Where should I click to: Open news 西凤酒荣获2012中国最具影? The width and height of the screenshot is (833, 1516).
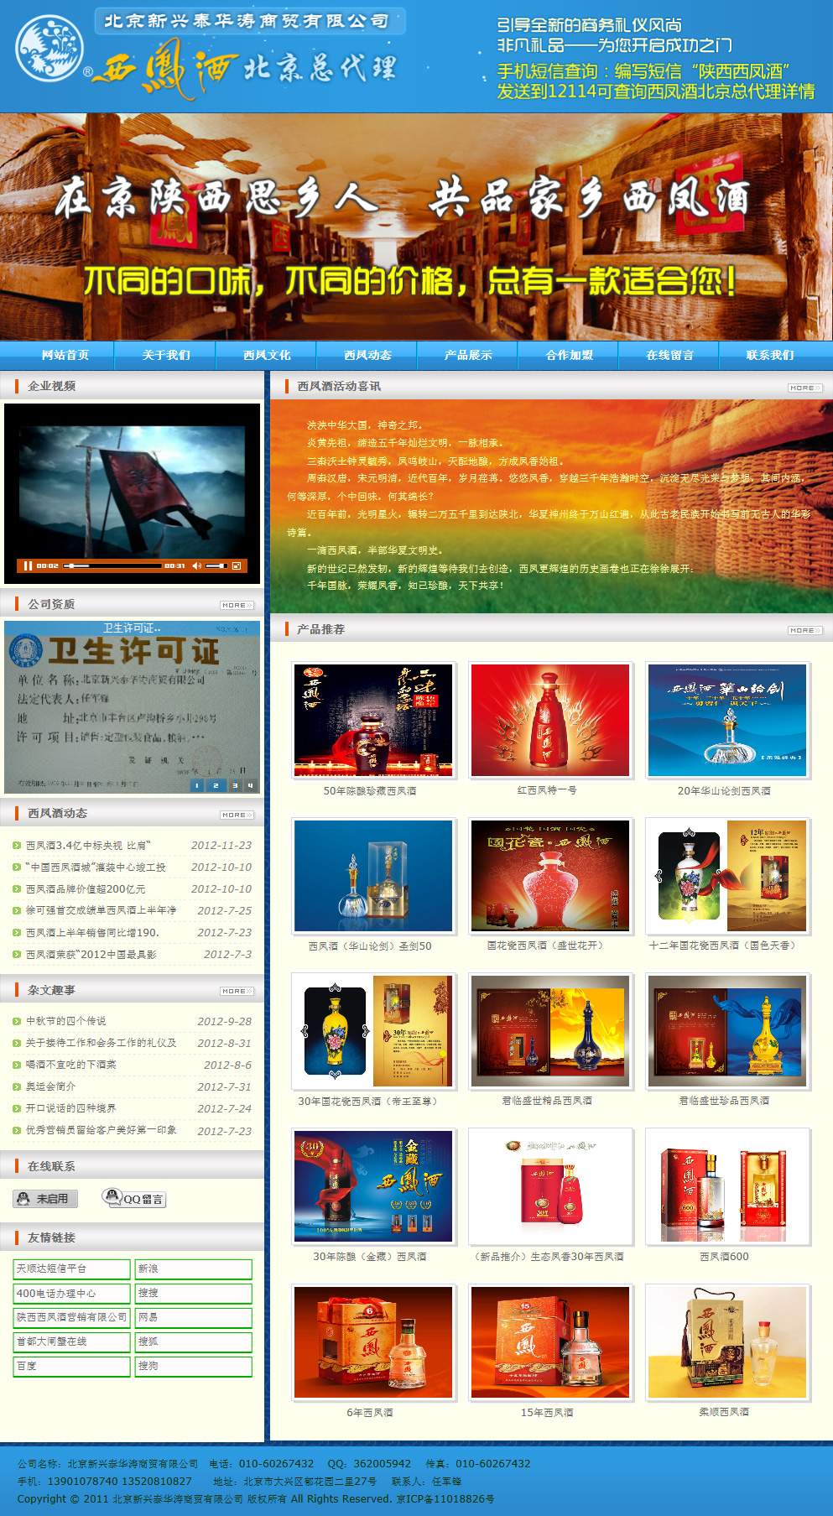(91, 954)
